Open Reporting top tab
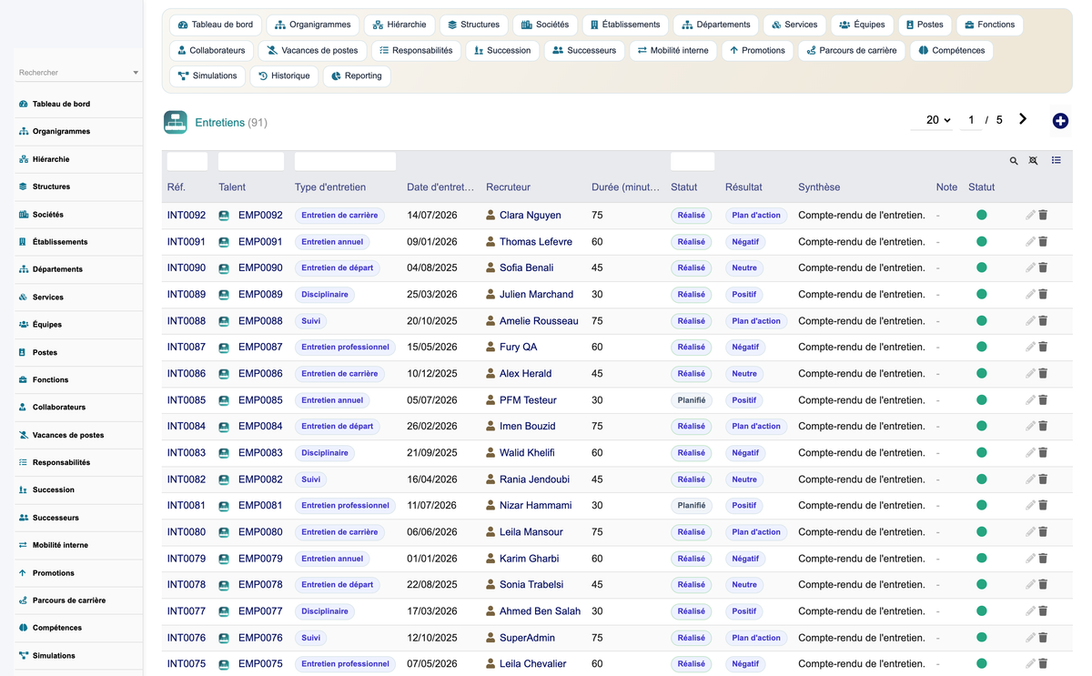Image resolution: width=1092 pixels, height=676 pixels. tap(357, 76)
